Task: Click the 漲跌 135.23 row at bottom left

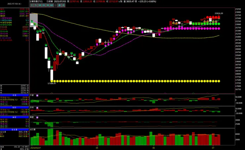Action: click(x=14, y=147)
